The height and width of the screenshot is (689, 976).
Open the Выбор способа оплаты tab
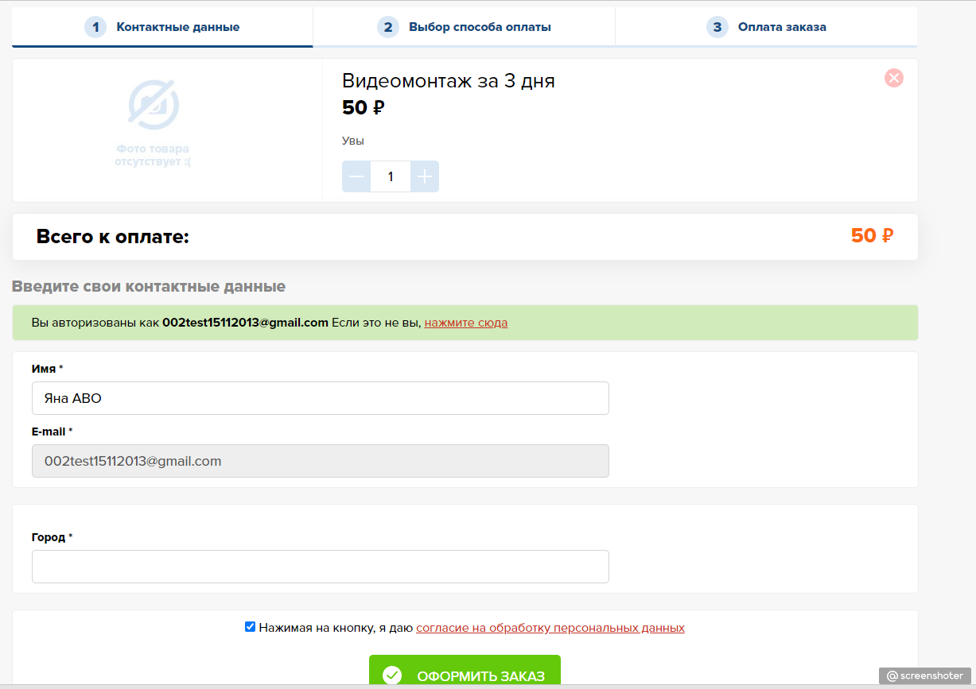pos(480,27)
